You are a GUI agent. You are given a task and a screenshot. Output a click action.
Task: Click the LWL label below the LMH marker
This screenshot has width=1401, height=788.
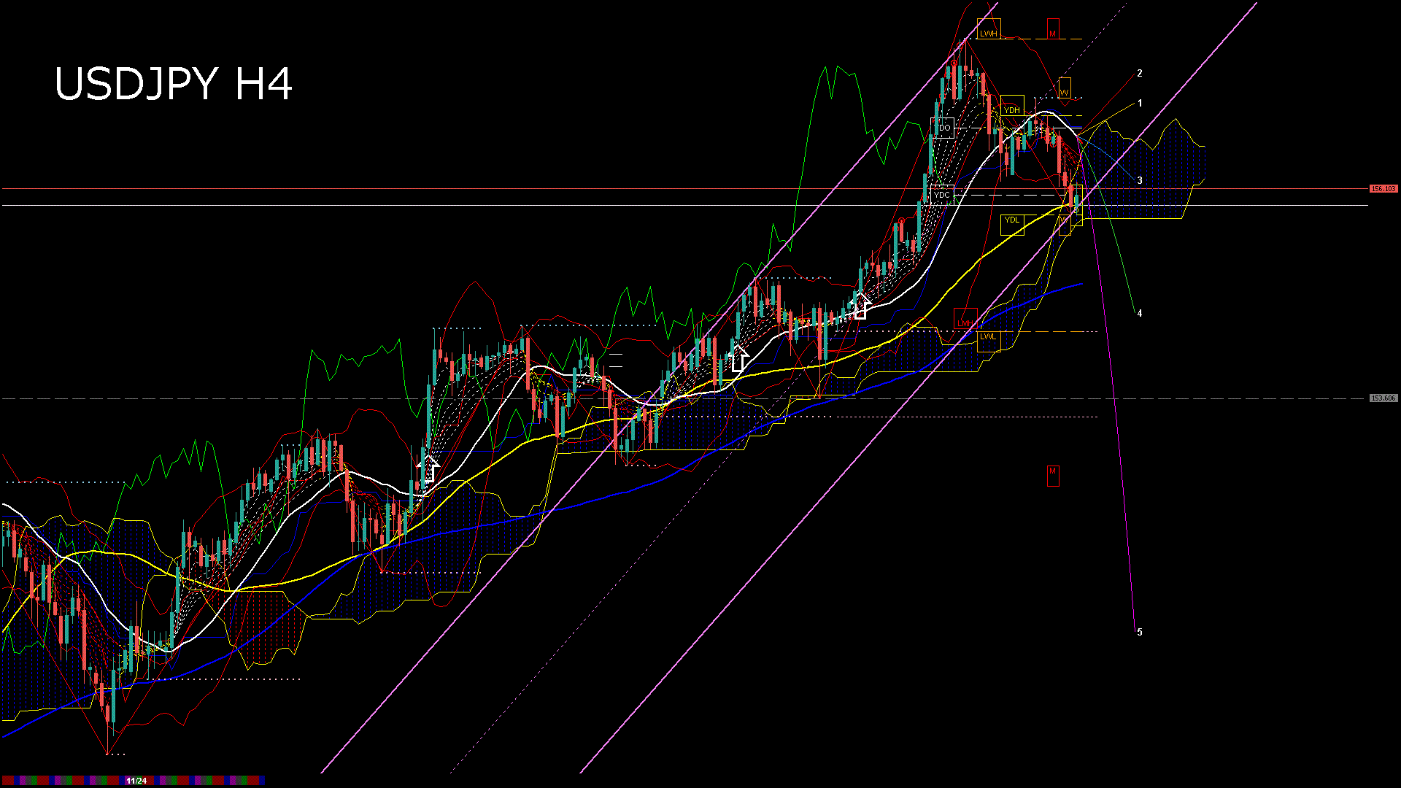(988, 336)
